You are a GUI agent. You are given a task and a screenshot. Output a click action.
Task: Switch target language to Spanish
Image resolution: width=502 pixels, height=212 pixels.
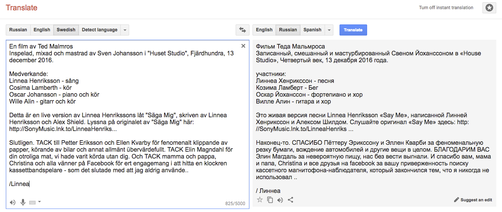(x=312, y=30)
